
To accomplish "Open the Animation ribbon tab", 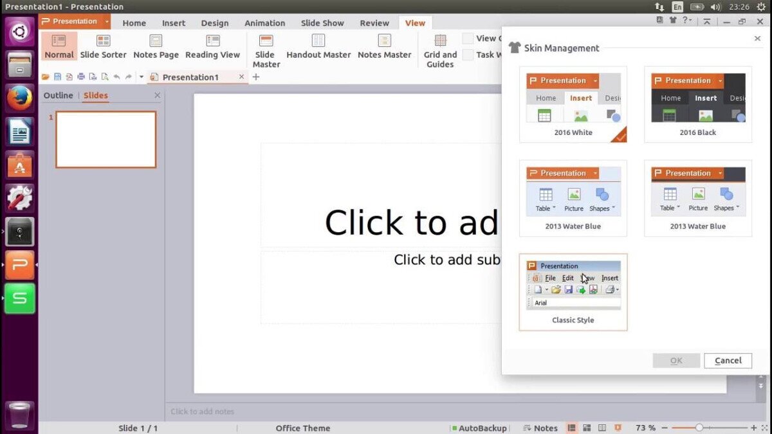I will [x=264, y=23].
